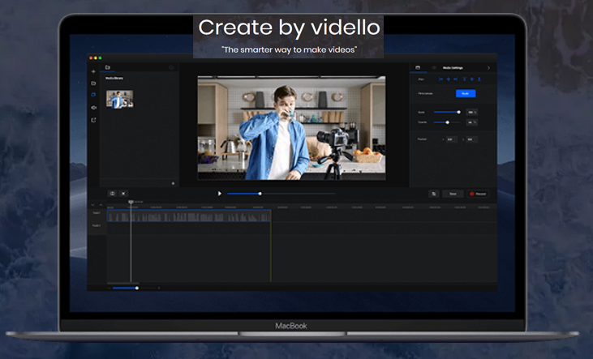The height and width of the screenshot is (359, 593).
Task: Open the Media Library folder tab
Action: [108, 67]
